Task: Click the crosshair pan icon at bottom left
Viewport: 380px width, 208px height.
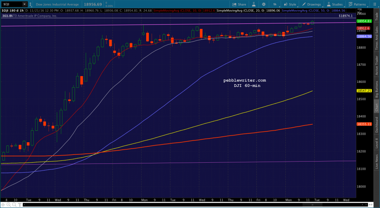Action: tap(3, 205)
